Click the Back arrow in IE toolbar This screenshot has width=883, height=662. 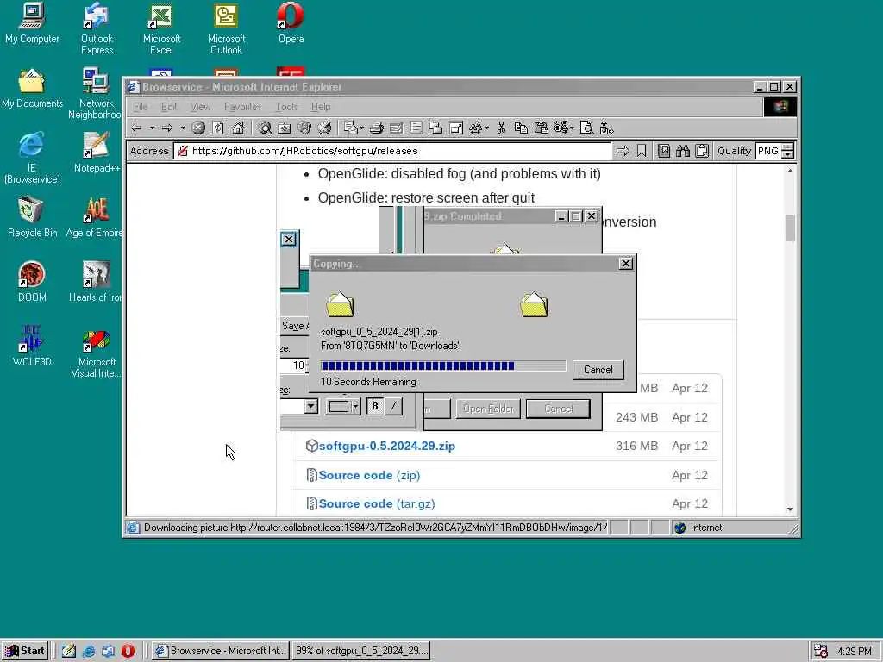(136, 128)
